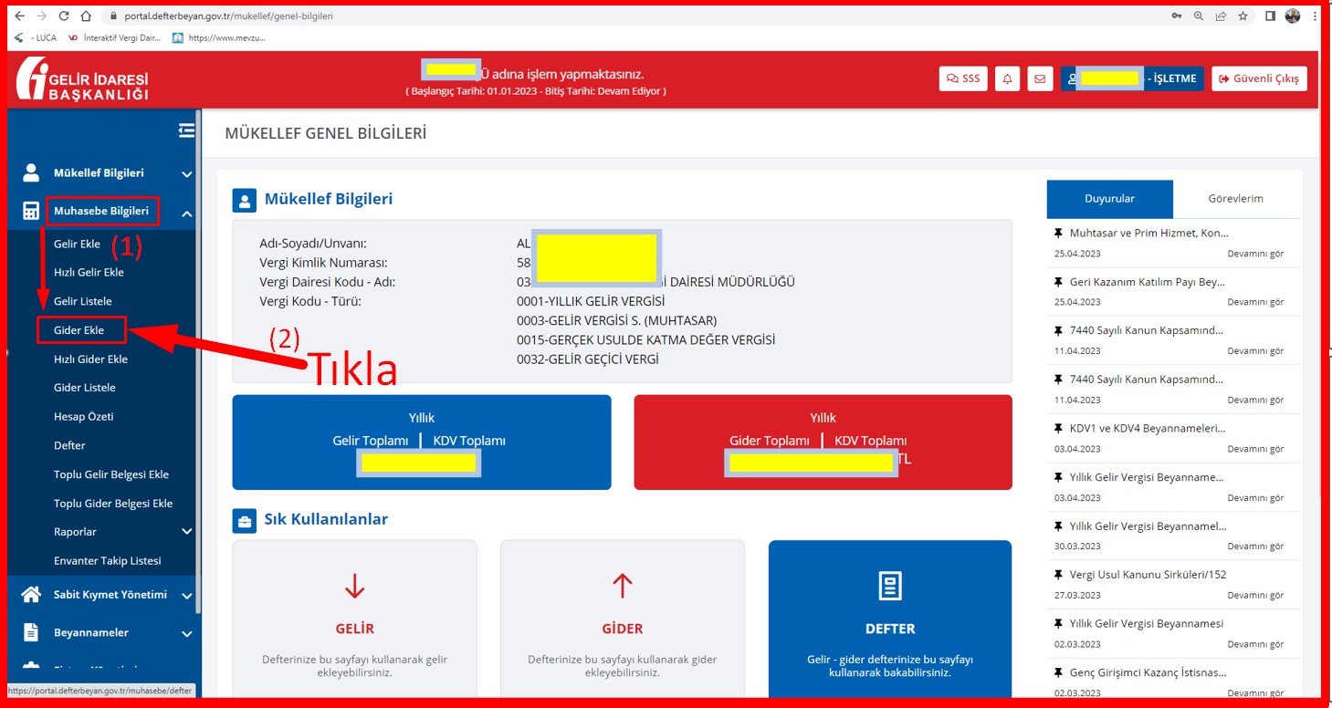
Task: Bookmark this page via the star icon
Action: pyautogui.click(x=1243, y=15)
